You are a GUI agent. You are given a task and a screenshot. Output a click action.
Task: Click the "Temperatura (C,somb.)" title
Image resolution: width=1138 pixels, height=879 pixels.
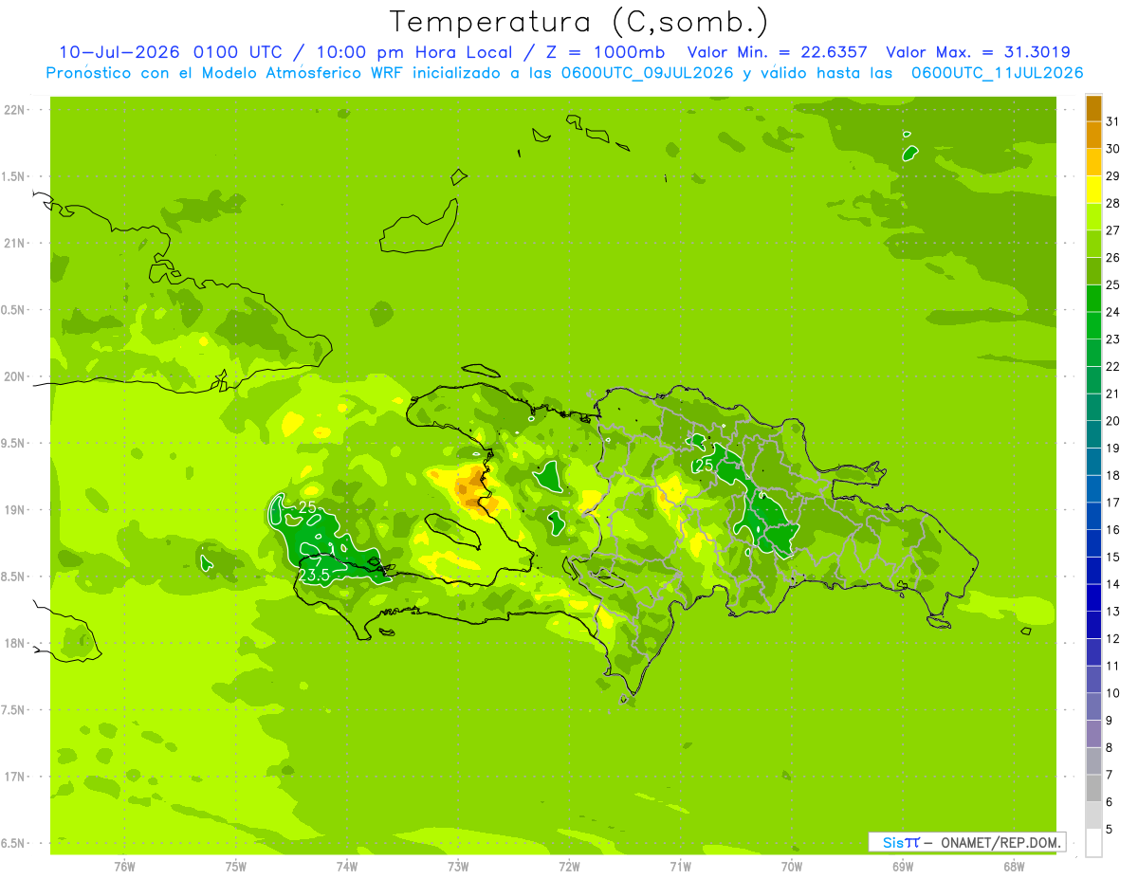click(x=578, y=22)
